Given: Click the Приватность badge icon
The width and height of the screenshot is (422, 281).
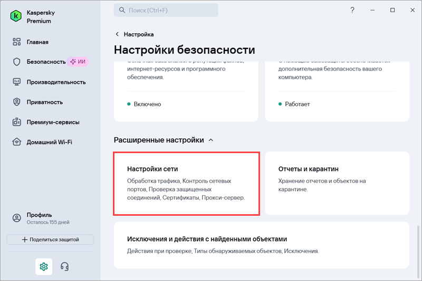Looking at the screenshot, I should 17,102.
